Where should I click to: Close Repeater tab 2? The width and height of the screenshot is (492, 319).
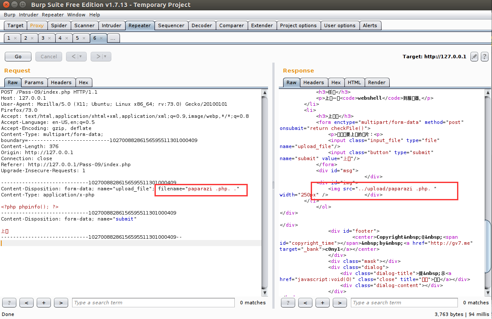[32, 38]
